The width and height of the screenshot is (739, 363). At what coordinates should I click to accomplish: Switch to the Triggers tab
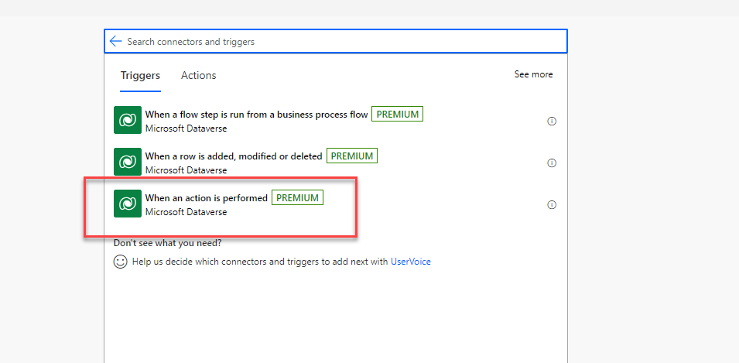pos(140,75)
